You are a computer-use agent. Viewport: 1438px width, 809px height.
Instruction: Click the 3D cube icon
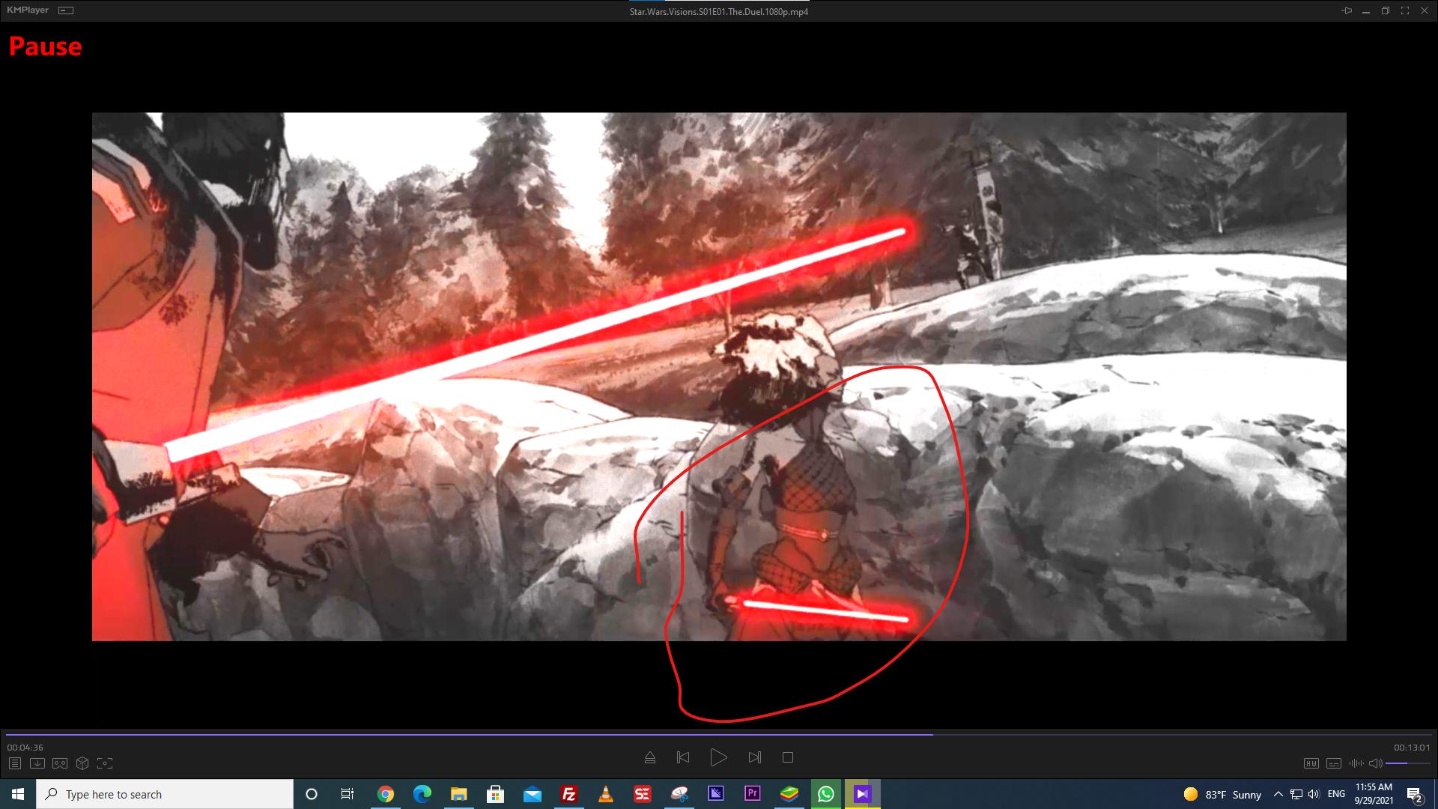(x=82, y=763)
